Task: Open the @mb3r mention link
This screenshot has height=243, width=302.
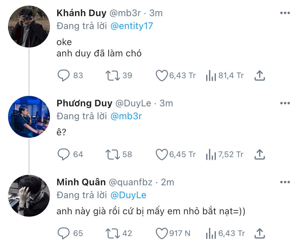Action: [x=126, y=116]
